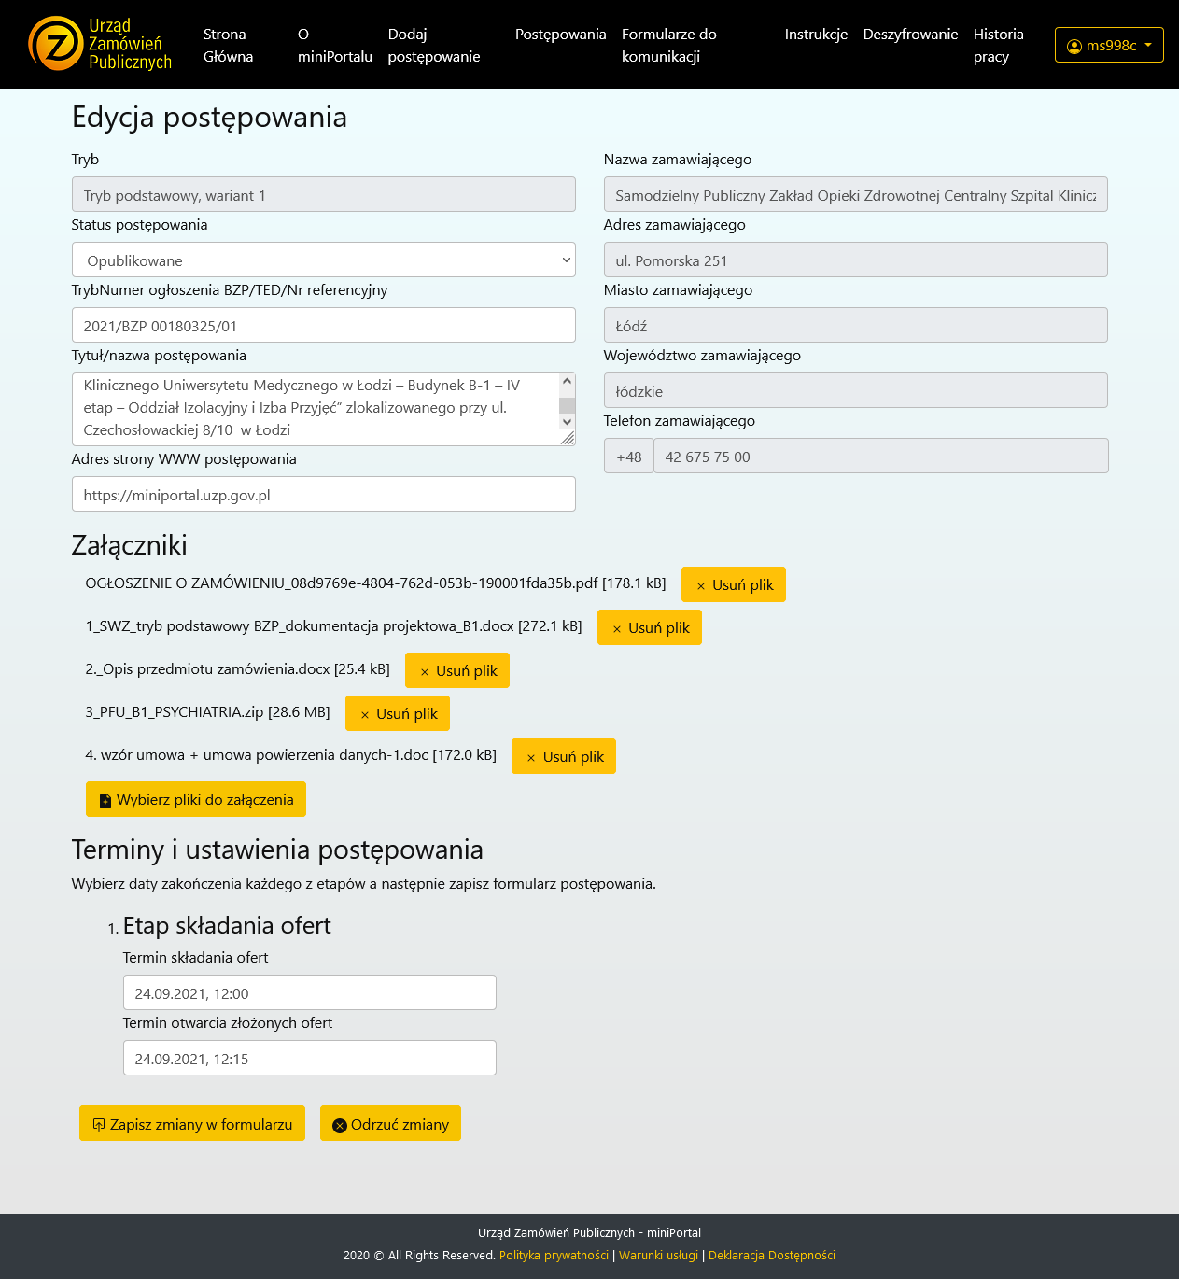Save changes with Zapisz zmiany w formularzu
This screenshot has width=1179, height=1279.
coord(191,1123)
